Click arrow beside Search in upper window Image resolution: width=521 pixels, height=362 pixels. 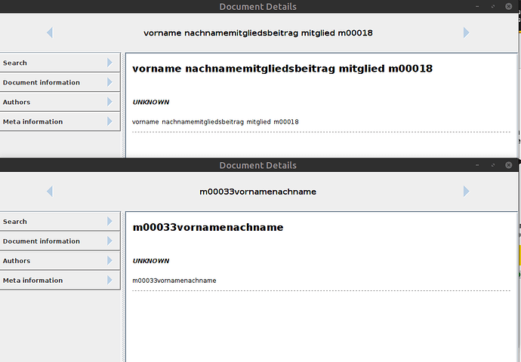click(110, 63)
